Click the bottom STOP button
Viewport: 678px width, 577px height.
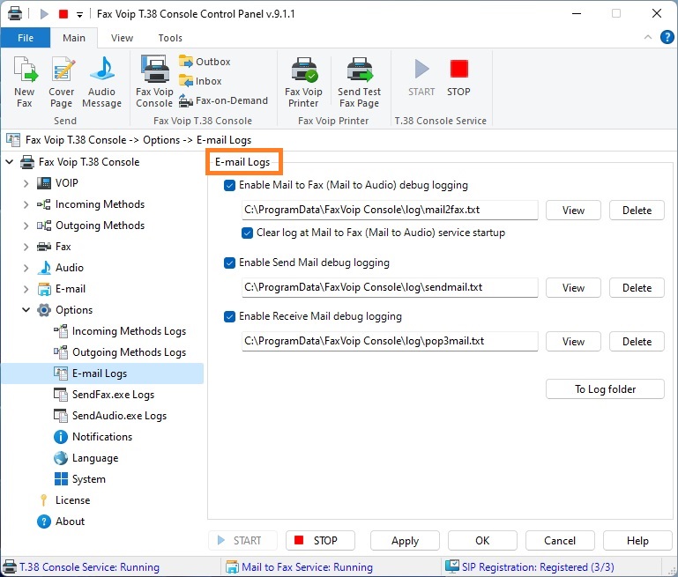point(320,541)
